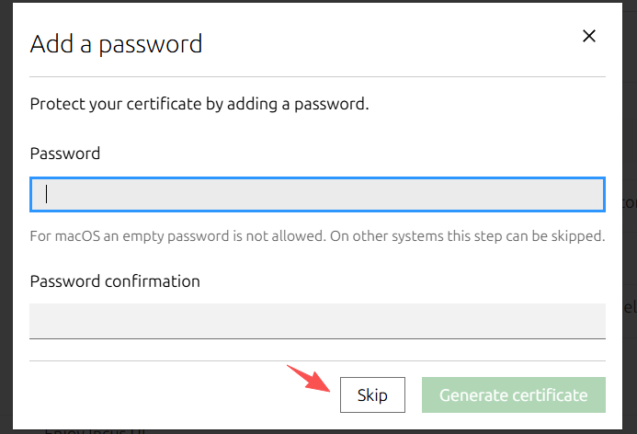Click the divider line under the dialog title
The image size is (637, 434).
[317, 76]
